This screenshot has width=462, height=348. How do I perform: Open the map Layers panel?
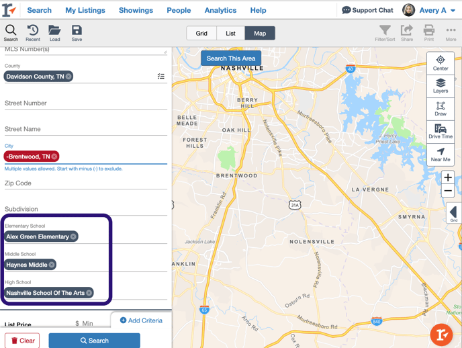click(441, 85)
